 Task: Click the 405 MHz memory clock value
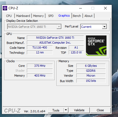(40, 76)
